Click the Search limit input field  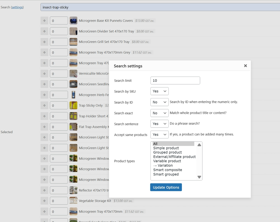[175, 80]
